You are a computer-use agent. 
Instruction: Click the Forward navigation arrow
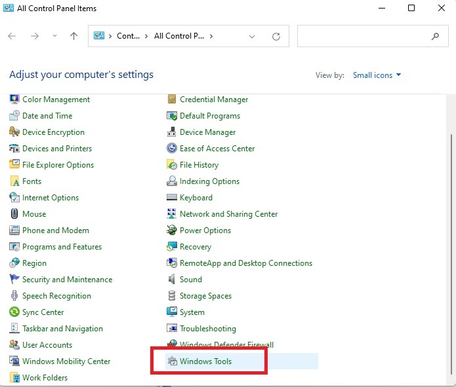pyautogui.click(x=35, y=36)
